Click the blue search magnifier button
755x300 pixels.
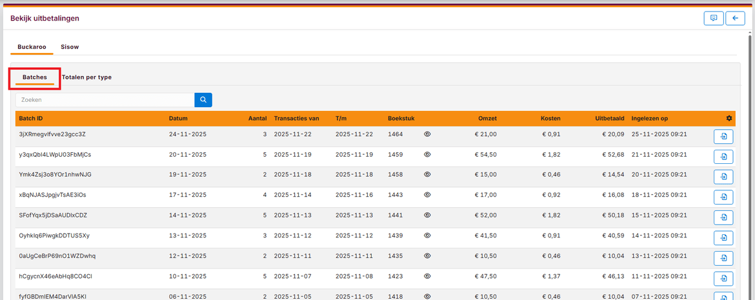coord(203,100)
